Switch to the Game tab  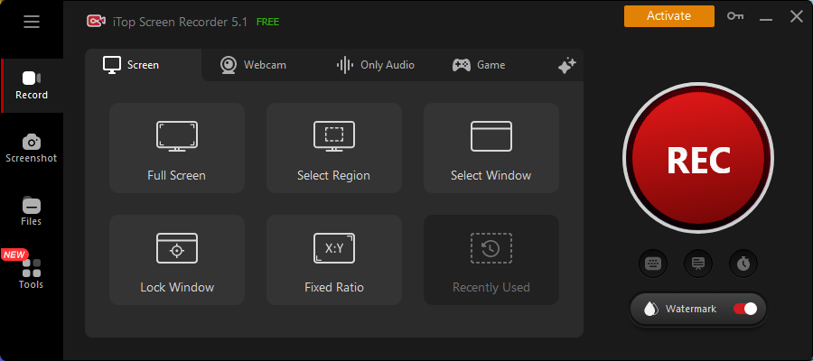(479, 65)
